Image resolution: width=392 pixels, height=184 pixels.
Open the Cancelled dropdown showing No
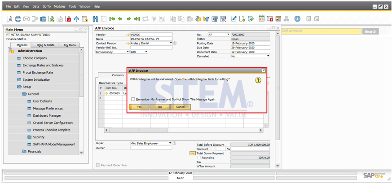click(269, 56)
